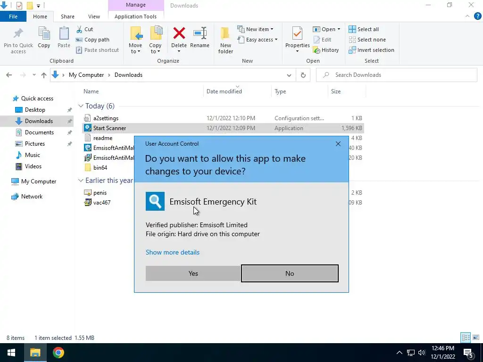
Task: Click the Properties checkmark icon
Action: [x=297, y=33]
